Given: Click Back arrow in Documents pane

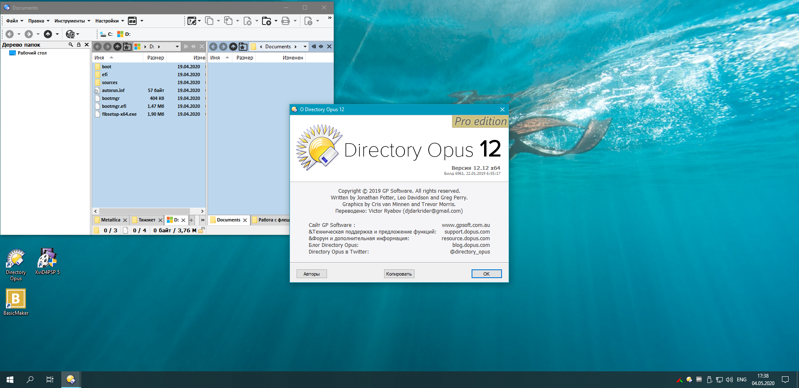Looking at the screenshot, I should [x=213, y=47].
